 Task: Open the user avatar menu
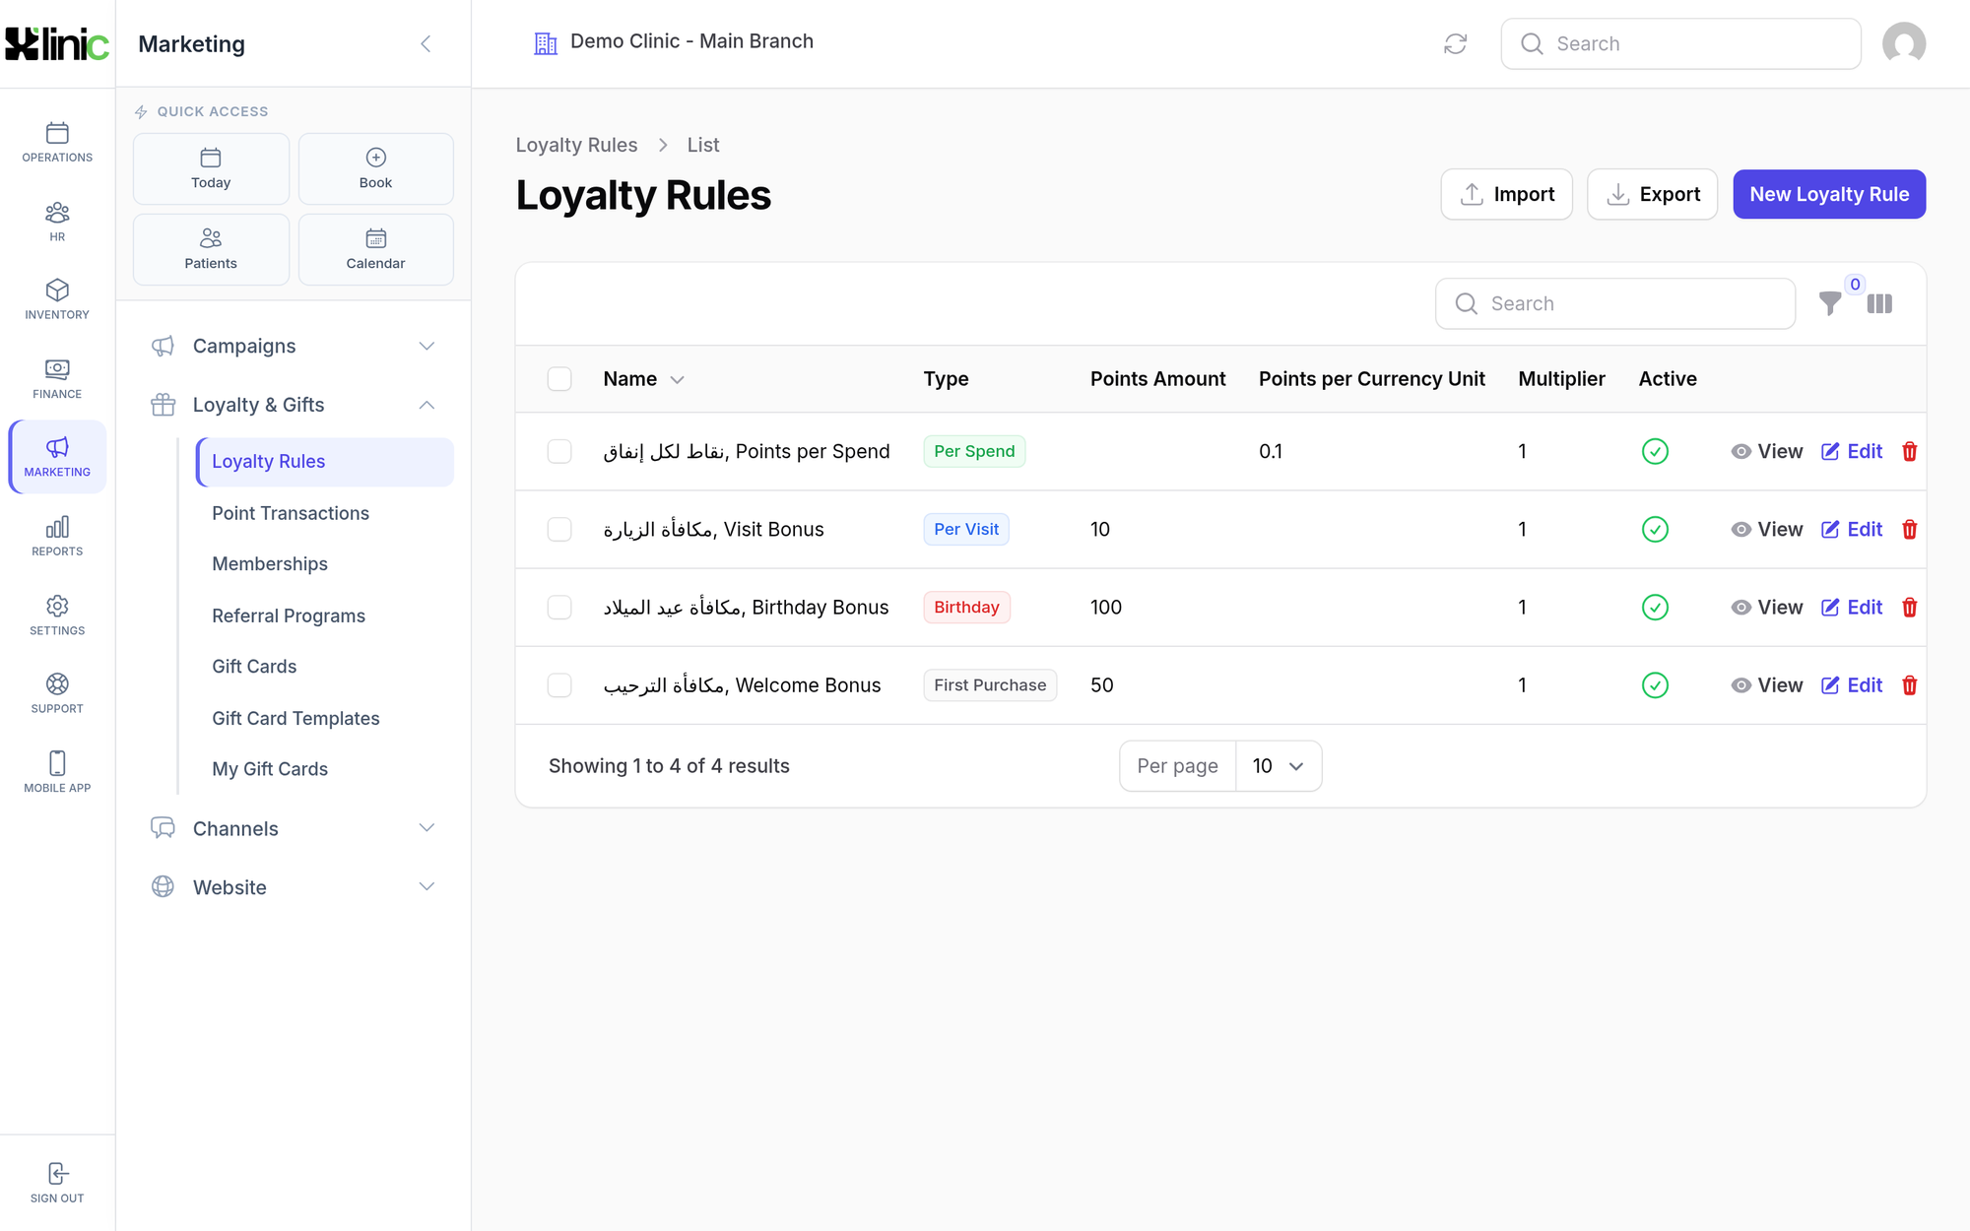click(x=1904, y=43)
